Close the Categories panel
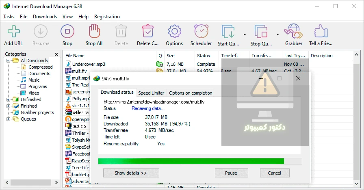364x190 pixels. click(x=56, y=54)
